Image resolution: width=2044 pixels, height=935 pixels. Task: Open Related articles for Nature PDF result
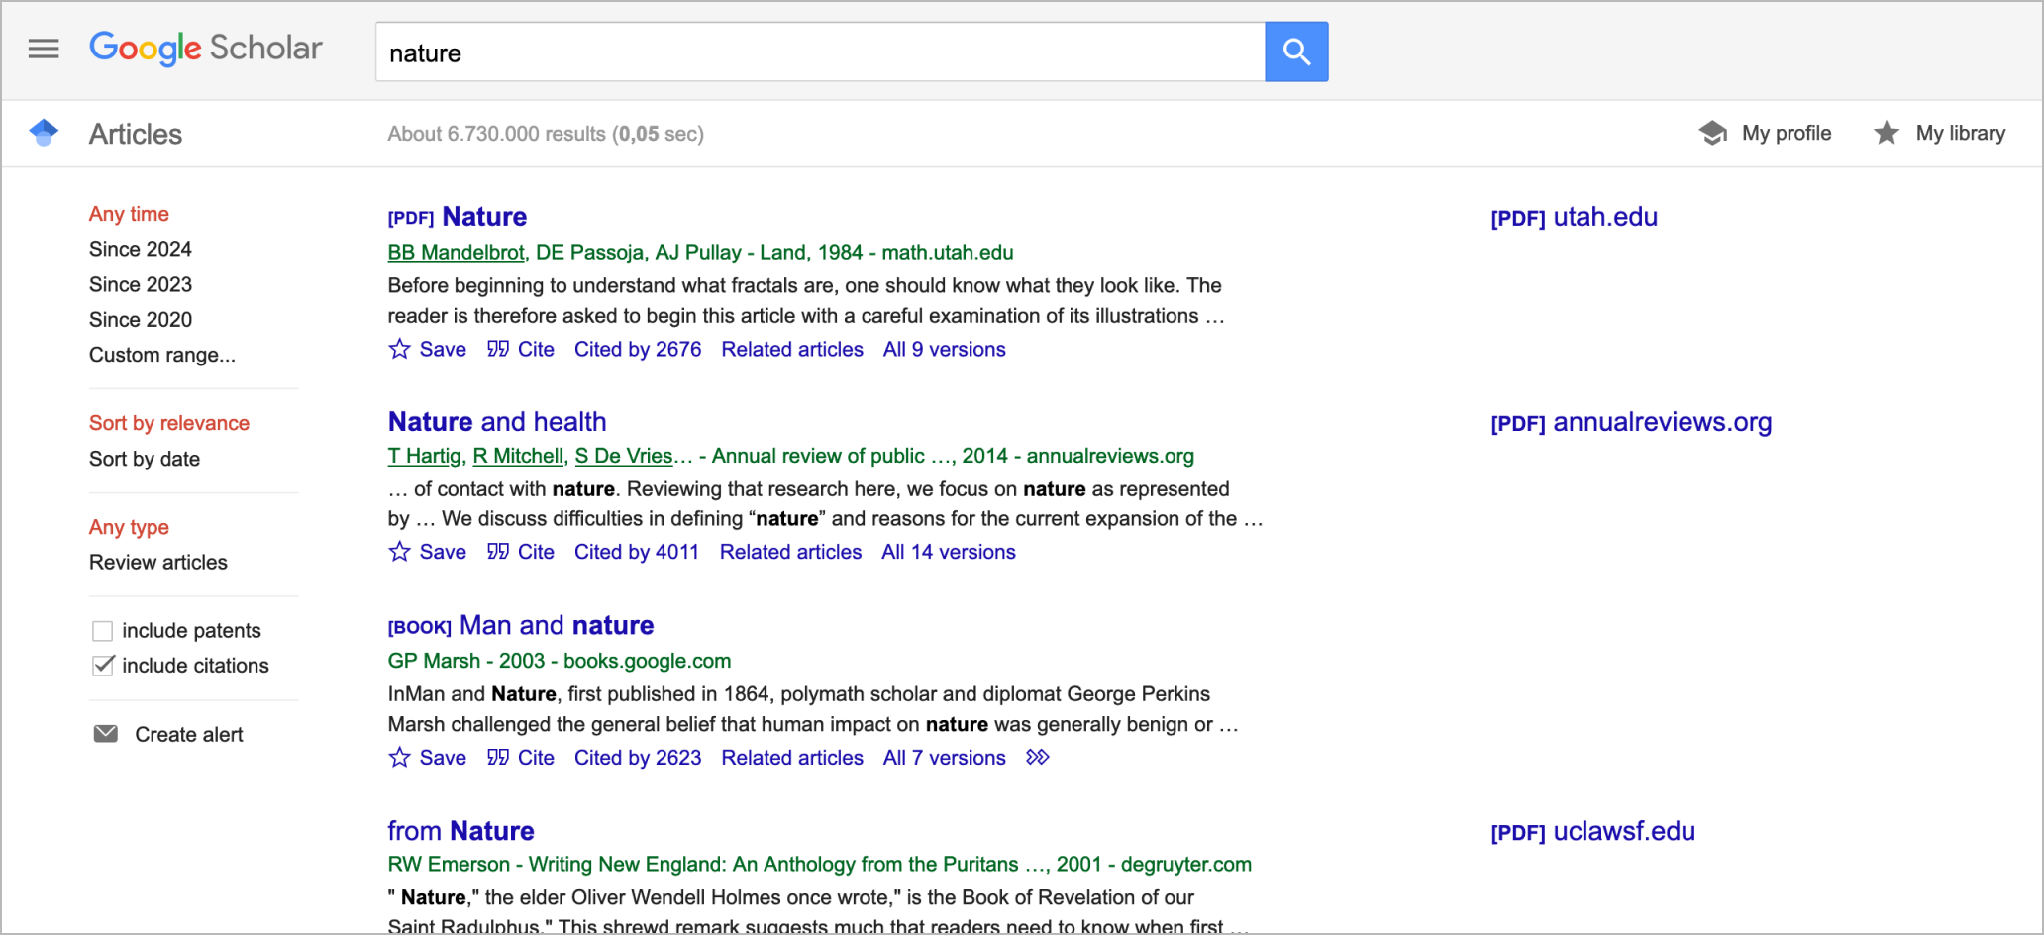(x=792, y=349)
